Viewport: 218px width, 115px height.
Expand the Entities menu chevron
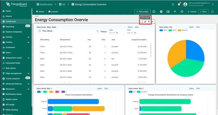click(x=29, y=37)
